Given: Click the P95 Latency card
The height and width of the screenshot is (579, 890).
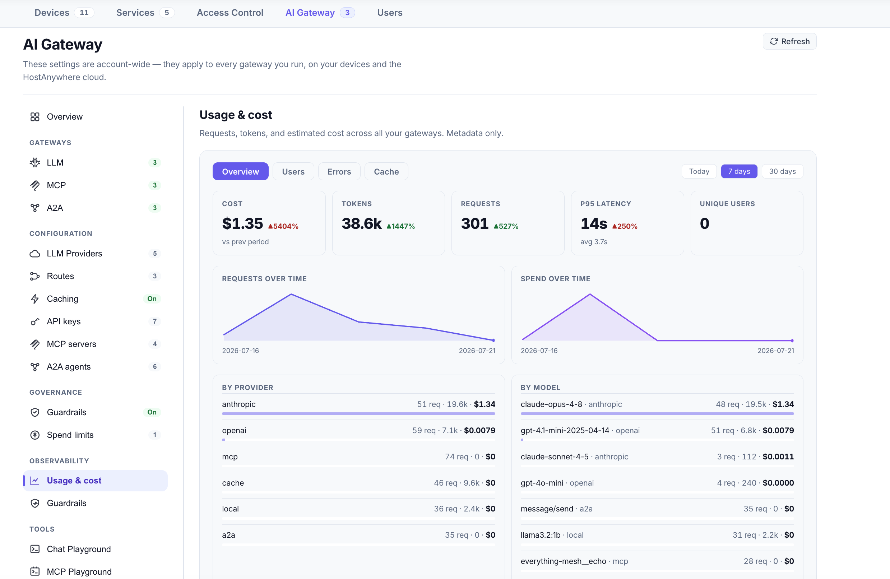Looking at the screenshot, I should (x=627, y=223).
